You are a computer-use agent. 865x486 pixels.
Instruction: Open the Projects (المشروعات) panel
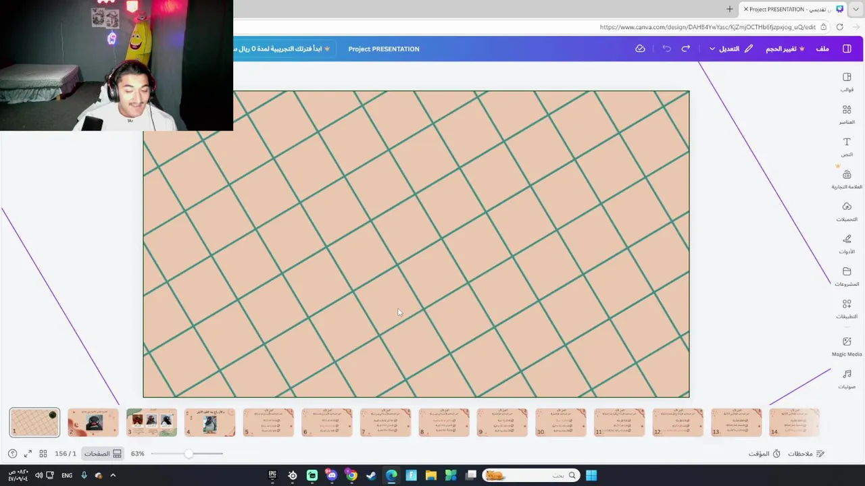(847, 276)
